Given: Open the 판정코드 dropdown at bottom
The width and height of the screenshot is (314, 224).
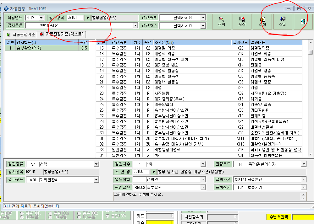Looking at the screenshot, I should (304, 164).
